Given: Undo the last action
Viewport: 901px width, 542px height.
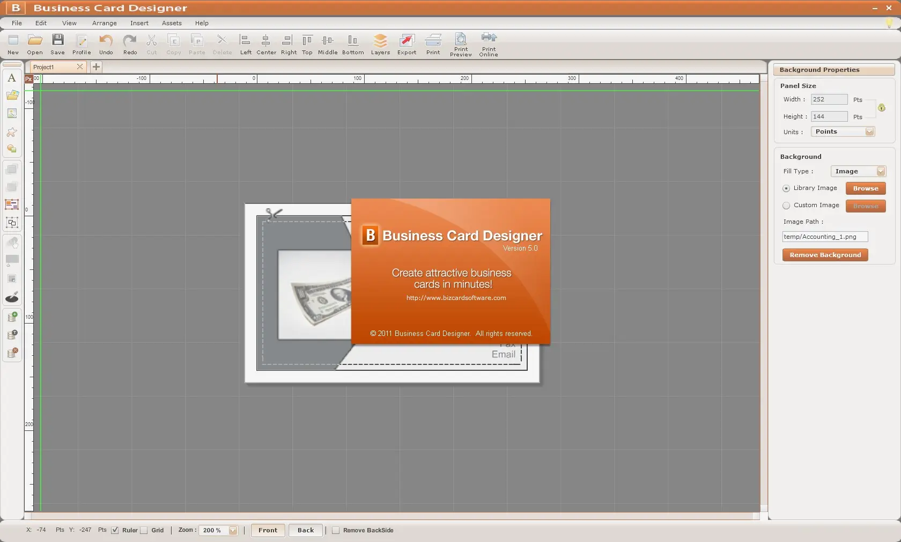Looking at the screenshot, I should [x=106, y=44].
